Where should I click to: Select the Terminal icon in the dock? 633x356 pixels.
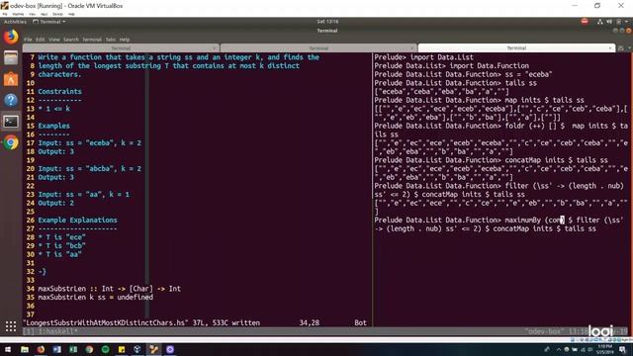(x=11, y=122)
